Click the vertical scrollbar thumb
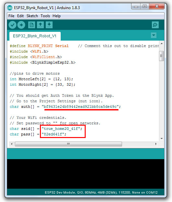Image resolution: width=172 pixels, height=202 pixels. pyautogui.click(x=161, y=56)
